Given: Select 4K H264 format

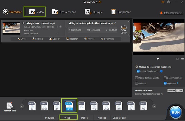Looking at the screenshot, I should 57,106.
